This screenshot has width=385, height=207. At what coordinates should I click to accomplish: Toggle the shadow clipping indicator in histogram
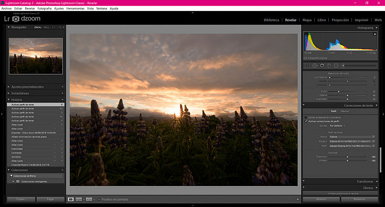click(x=306, y=34)
